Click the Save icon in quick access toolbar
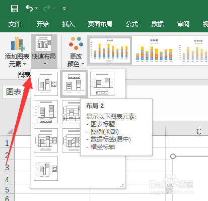The width and height of the screenshot is (208, 201). [x=15, y=9]
